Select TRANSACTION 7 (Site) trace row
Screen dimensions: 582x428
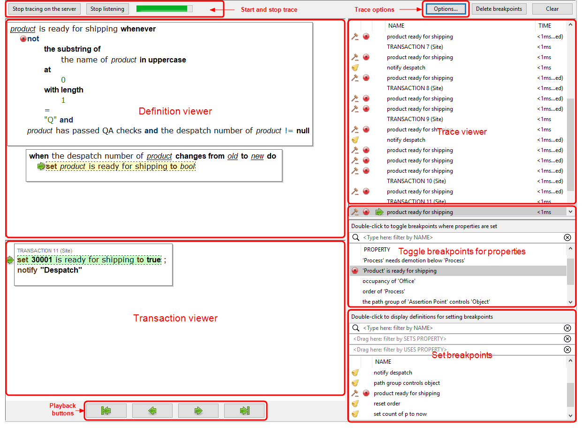tap(458, 47)
